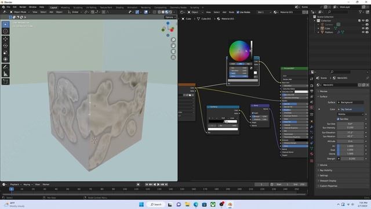Select the Add Cube tool in viewport toolbar
Screen dimensions: 371x209
(x=5, y=82)
